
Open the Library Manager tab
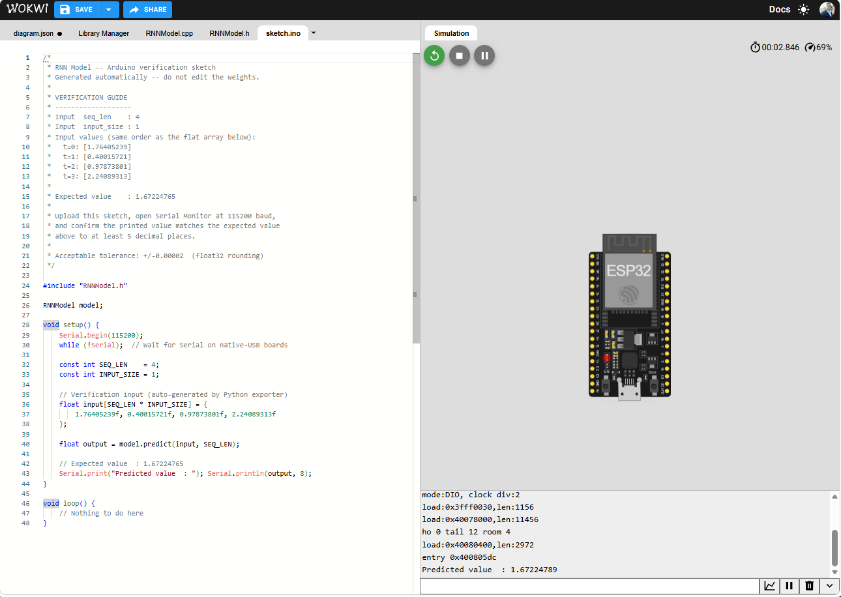point(104,33)
